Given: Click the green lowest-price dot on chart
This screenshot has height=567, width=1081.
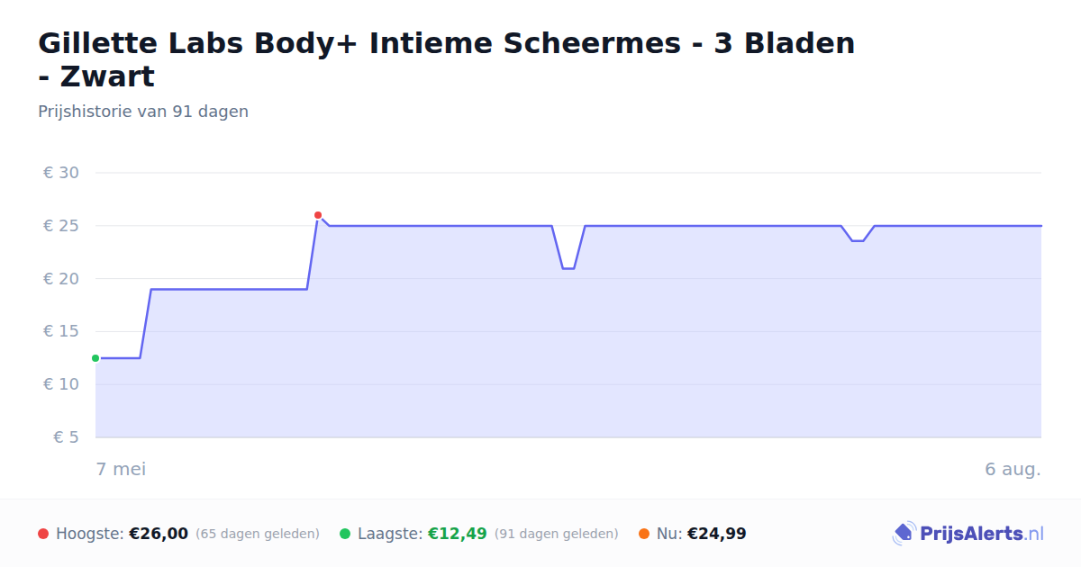Looking at the screenshot, I should tap(95, 358).
